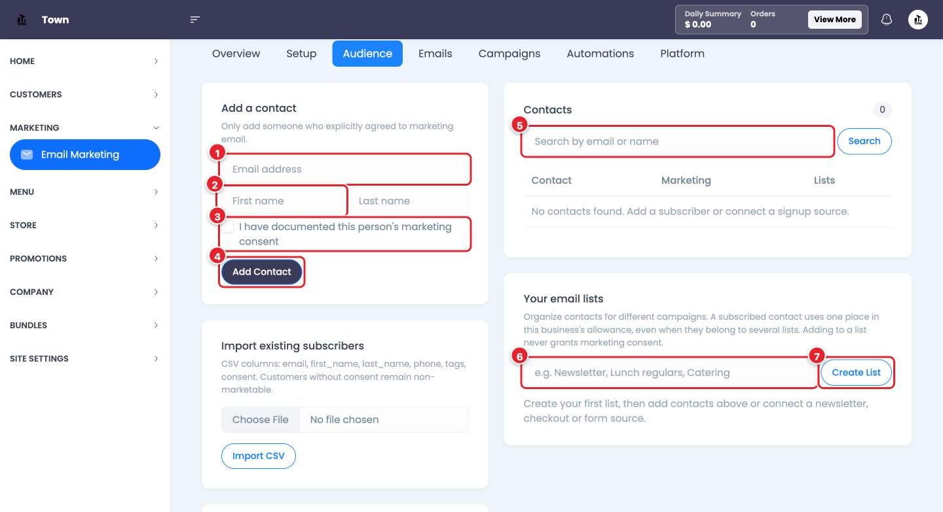943x512 pixels.
Task: Click the No file chosen text
Action: click(x=344, y=420)
